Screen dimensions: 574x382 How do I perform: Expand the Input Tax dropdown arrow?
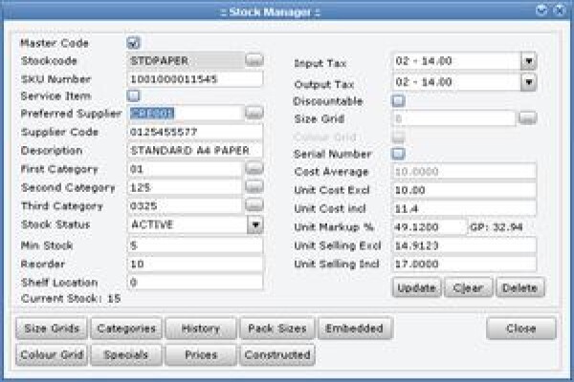click(529, 61)
